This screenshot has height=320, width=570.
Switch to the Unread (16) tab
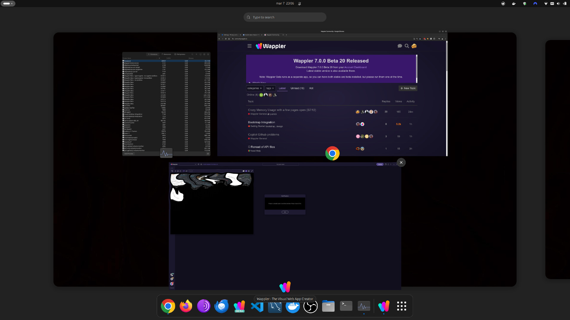point(297,88)
